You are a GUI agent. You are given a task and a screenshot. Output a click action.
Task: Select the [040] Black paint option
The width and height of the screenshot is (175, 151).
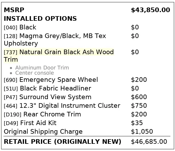20,27
